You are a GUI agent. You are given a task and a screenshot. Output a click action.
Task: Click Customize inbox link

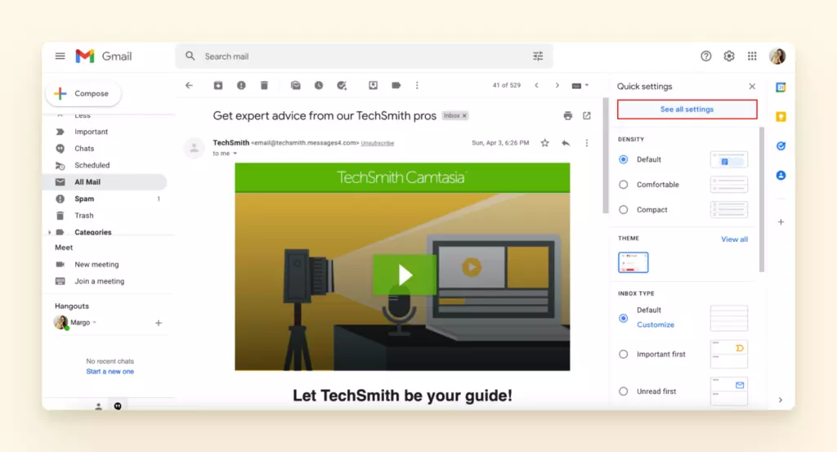(x=656, y=324)
